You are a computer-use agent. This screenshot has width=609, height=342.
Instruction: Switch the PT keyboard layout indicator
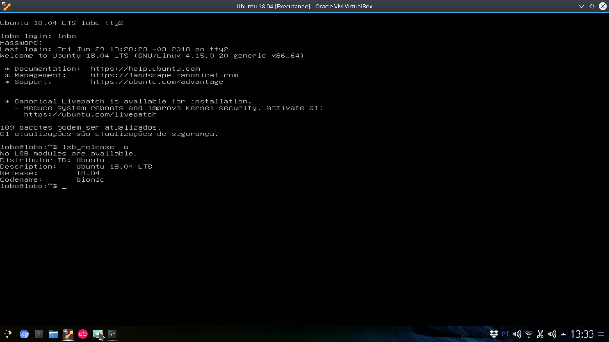[506, 334]
